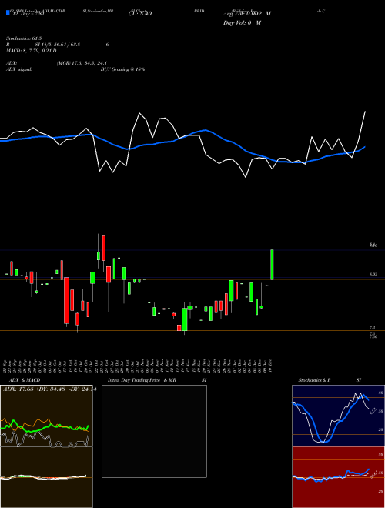Click the 'BUY Growing @ 18%' signal text
This screenshot has height=508, width=385.
[122, 69]
